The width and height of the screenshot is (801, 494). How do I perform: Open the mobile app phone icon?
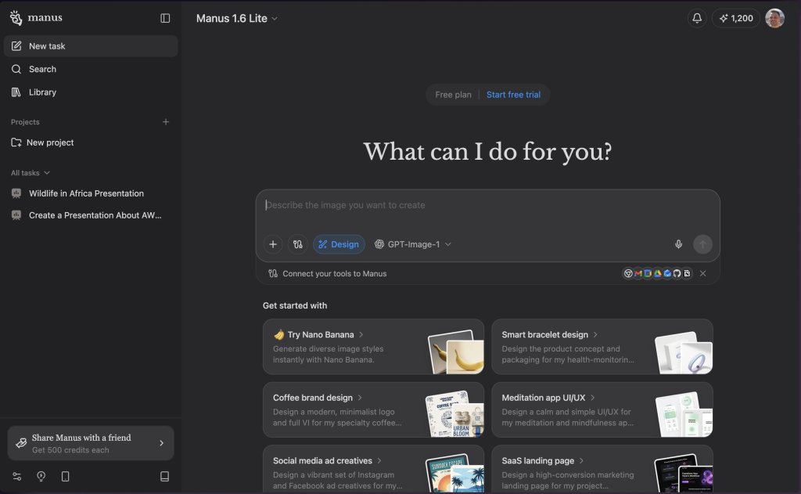(x=66, y=476)
